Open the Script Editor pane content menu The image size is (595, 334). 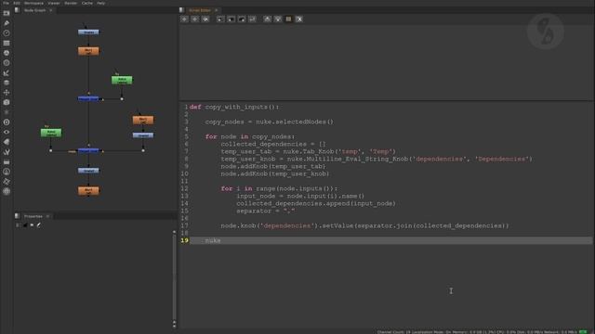[182, 10]
